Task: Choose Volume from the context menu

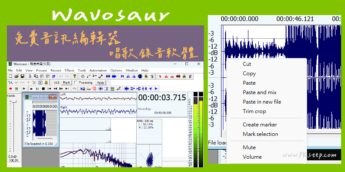Action: tap(252, 157)
